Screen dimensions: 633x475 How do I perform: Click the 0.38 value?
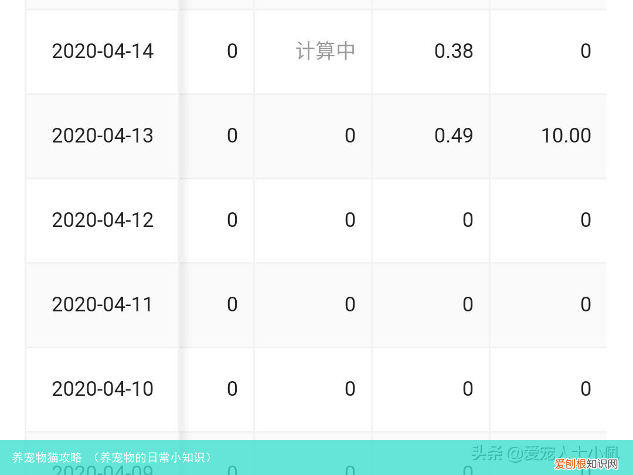pyautogui.click(x=453, y=51)
